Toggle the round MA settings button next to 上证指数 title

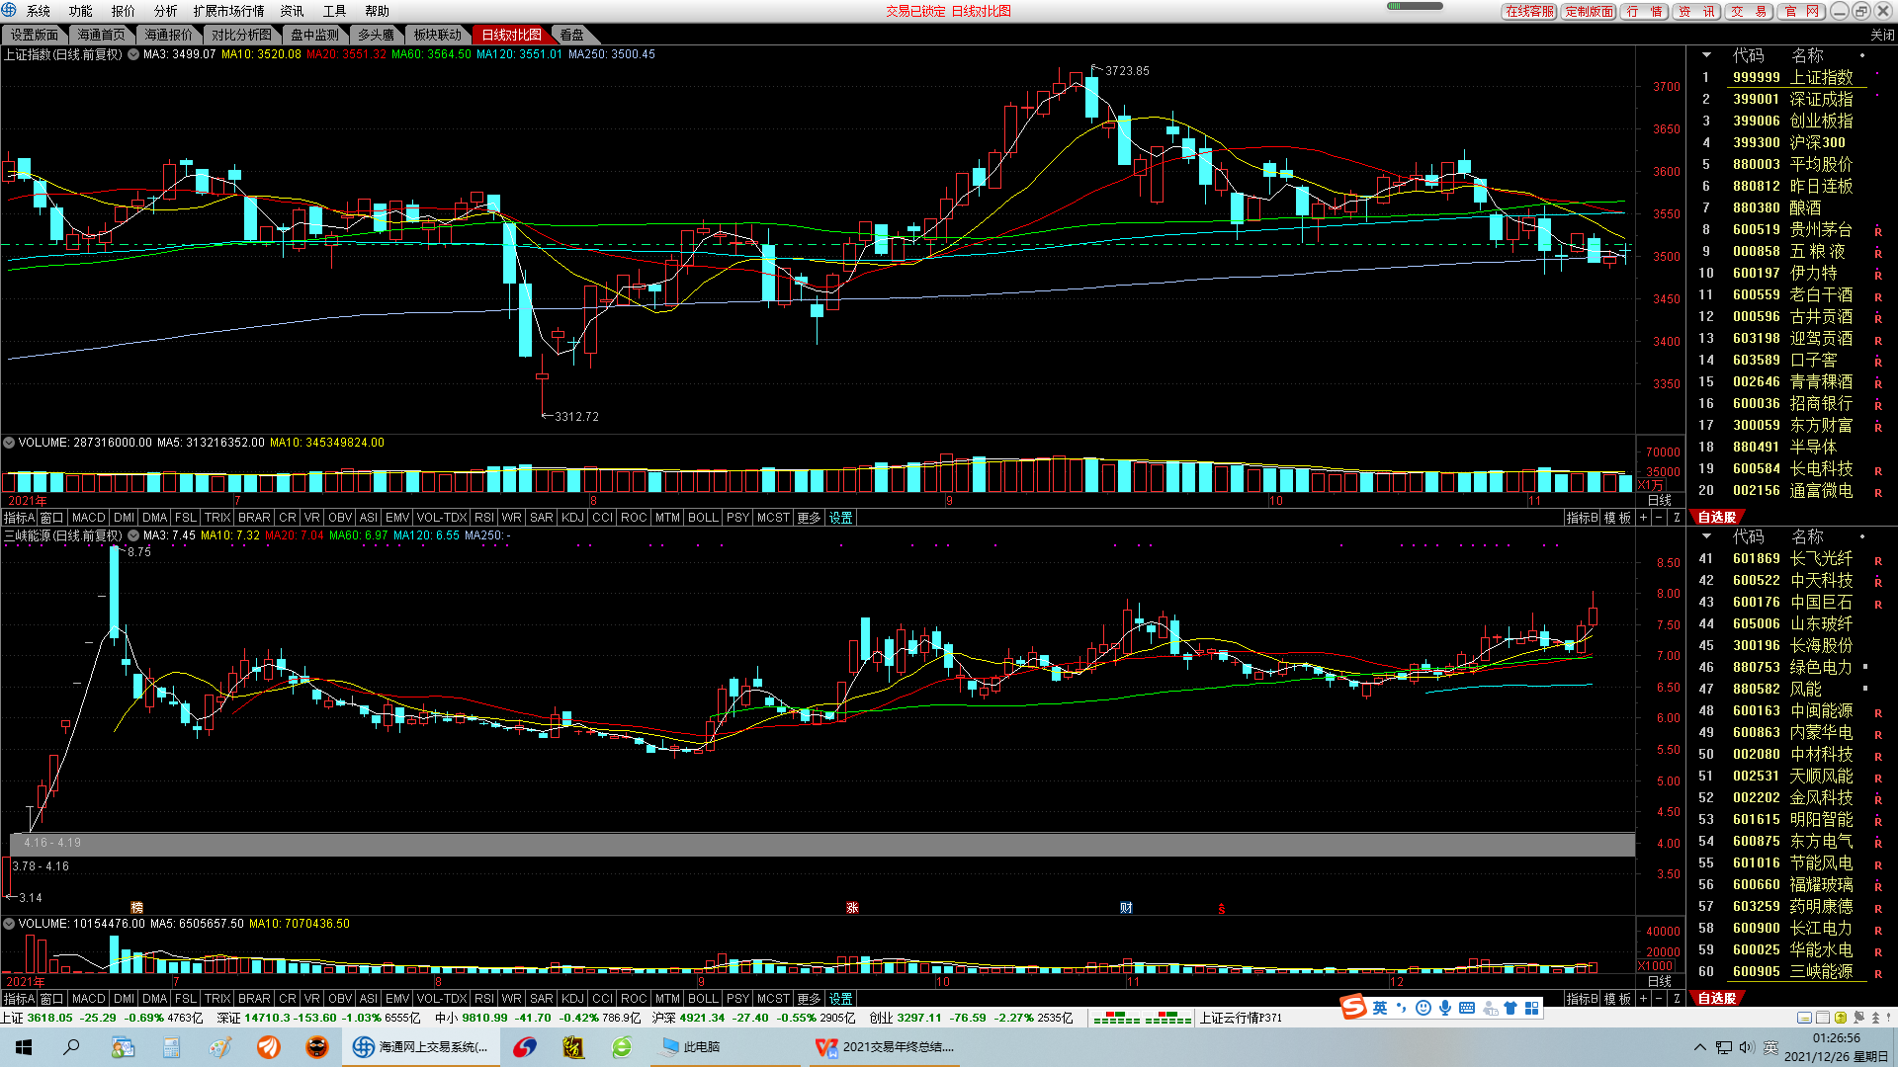[133, 54]
